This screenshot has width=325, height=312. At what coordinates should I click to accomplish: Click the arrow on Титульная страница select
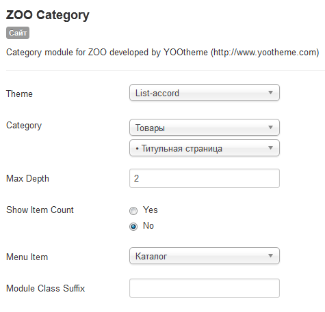[270, 148]
